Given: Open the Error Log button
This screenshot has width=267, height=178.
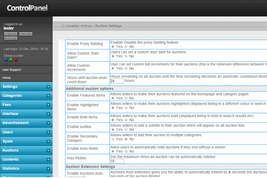Looking at the screenshot, I should (x=11, y=39).
